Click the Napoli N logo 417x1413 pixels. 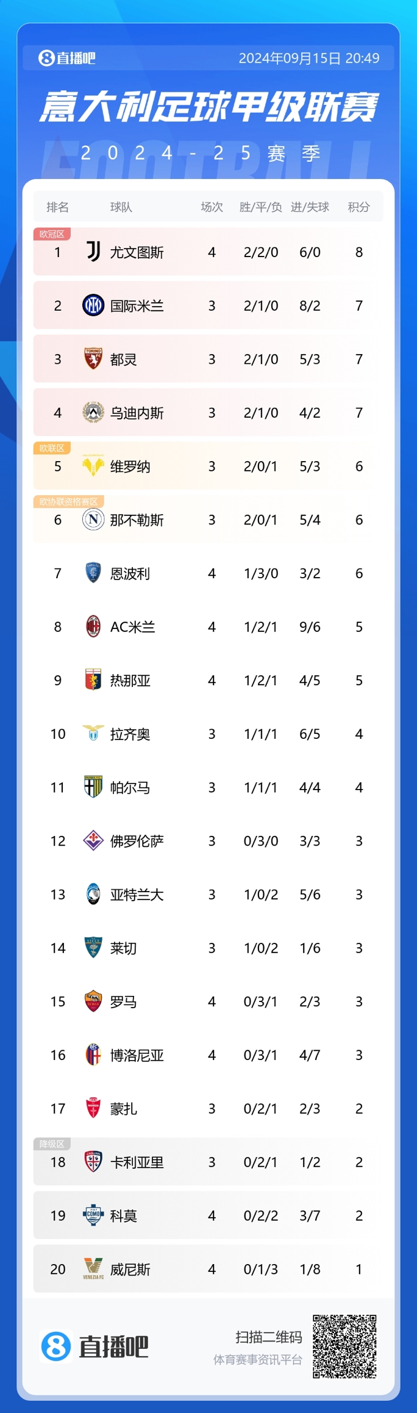pyautogui.click(x=93, y=520)
